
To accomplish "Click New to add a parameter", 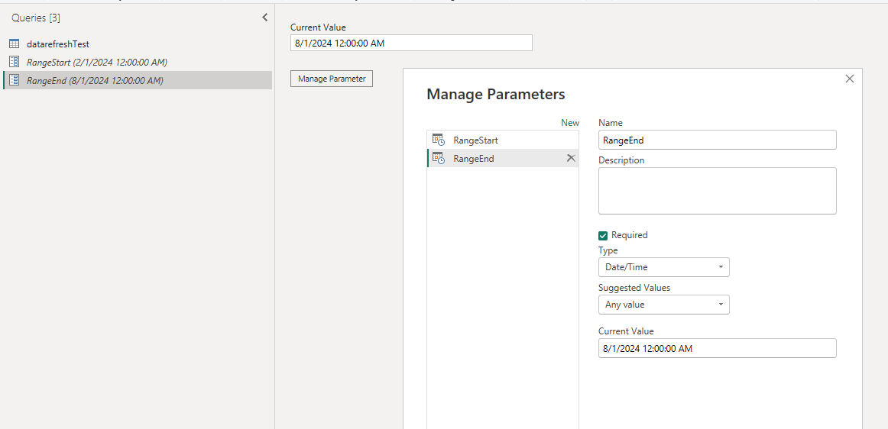I will [x=570, y=123].
